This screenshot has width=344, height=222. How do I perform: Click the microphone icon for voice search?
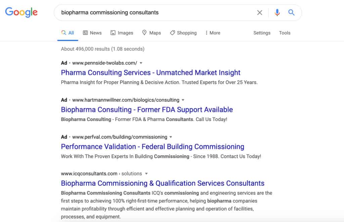pos(277,12)
